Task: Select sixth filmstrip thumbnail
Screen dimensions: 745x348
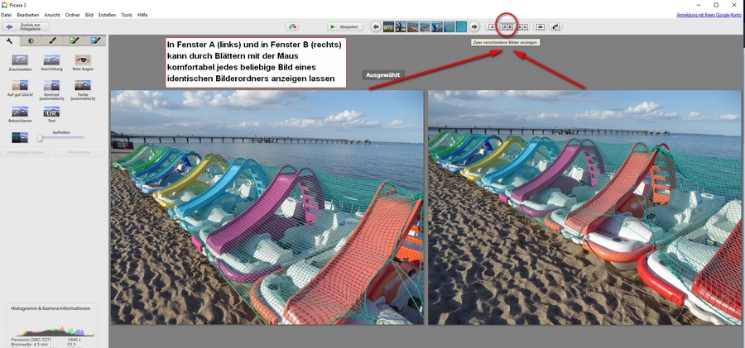Action: [x=449, y=27]
